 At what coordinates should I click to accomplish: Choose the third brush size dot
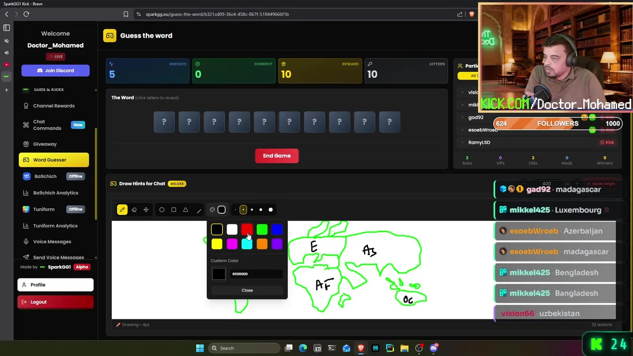[x=252, y=210]
